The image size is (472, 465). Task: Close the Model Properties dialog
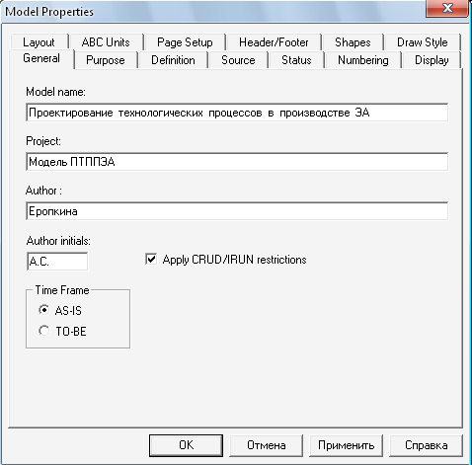pyautogui.click(x=447, y=8)
